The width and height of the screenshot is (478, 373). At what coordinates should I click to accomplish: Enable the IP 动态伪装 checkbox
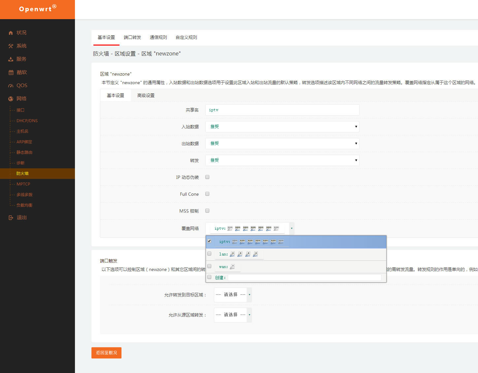(207, 177)
